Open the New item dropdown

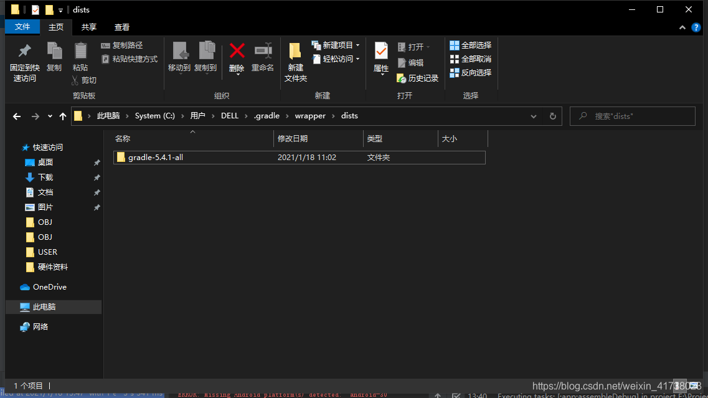(336, 45)
